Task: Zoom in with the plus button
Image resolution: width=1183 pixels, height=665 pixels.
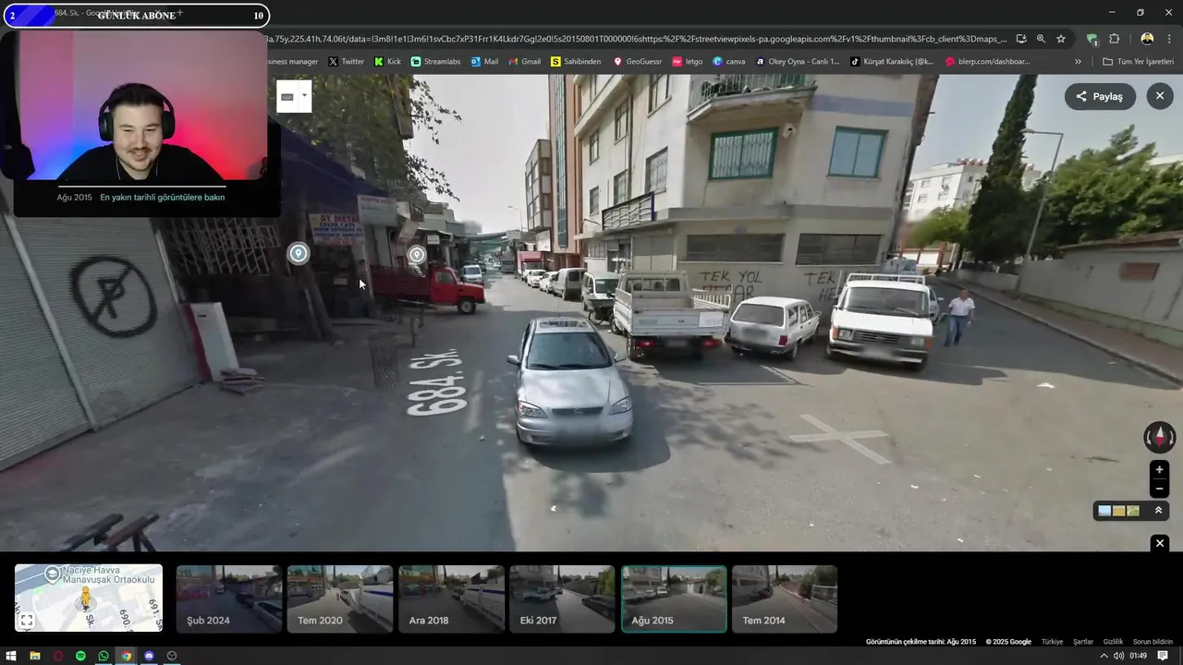Action: point(1159,469)
